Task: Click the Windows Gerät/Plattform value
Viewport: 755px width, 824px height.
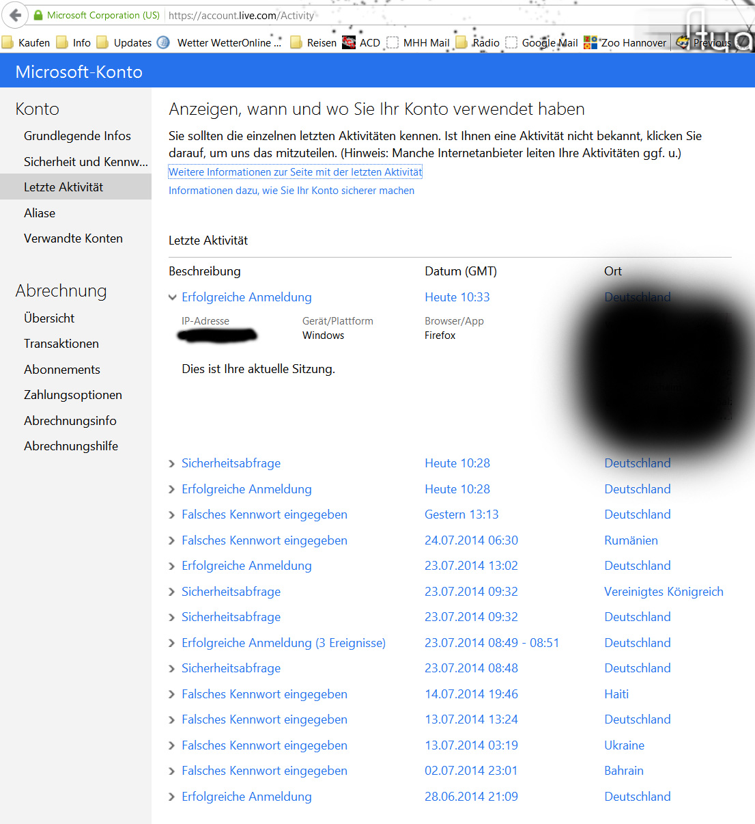Action: click(323, 335)
